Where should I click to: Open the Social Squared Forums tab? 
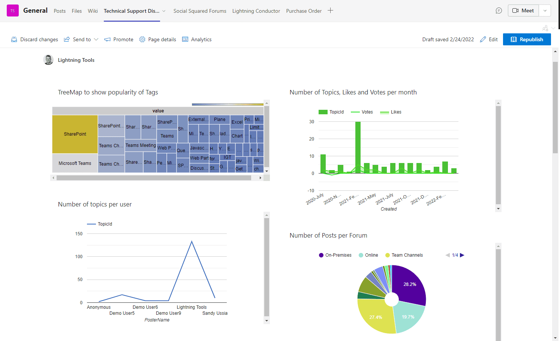pyautogui.click(x=200, y=11)
